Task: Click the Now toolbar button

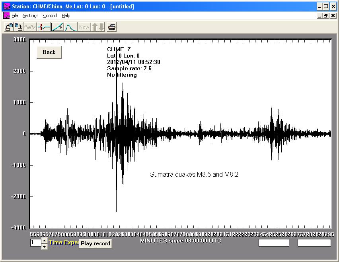Action: point(84,27)
